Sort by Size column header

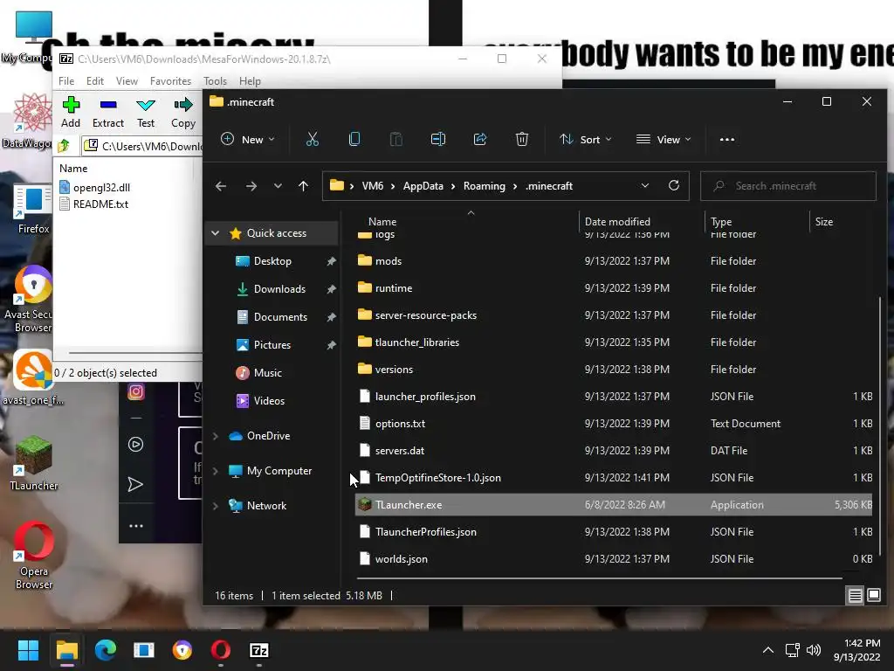[841, 221]
